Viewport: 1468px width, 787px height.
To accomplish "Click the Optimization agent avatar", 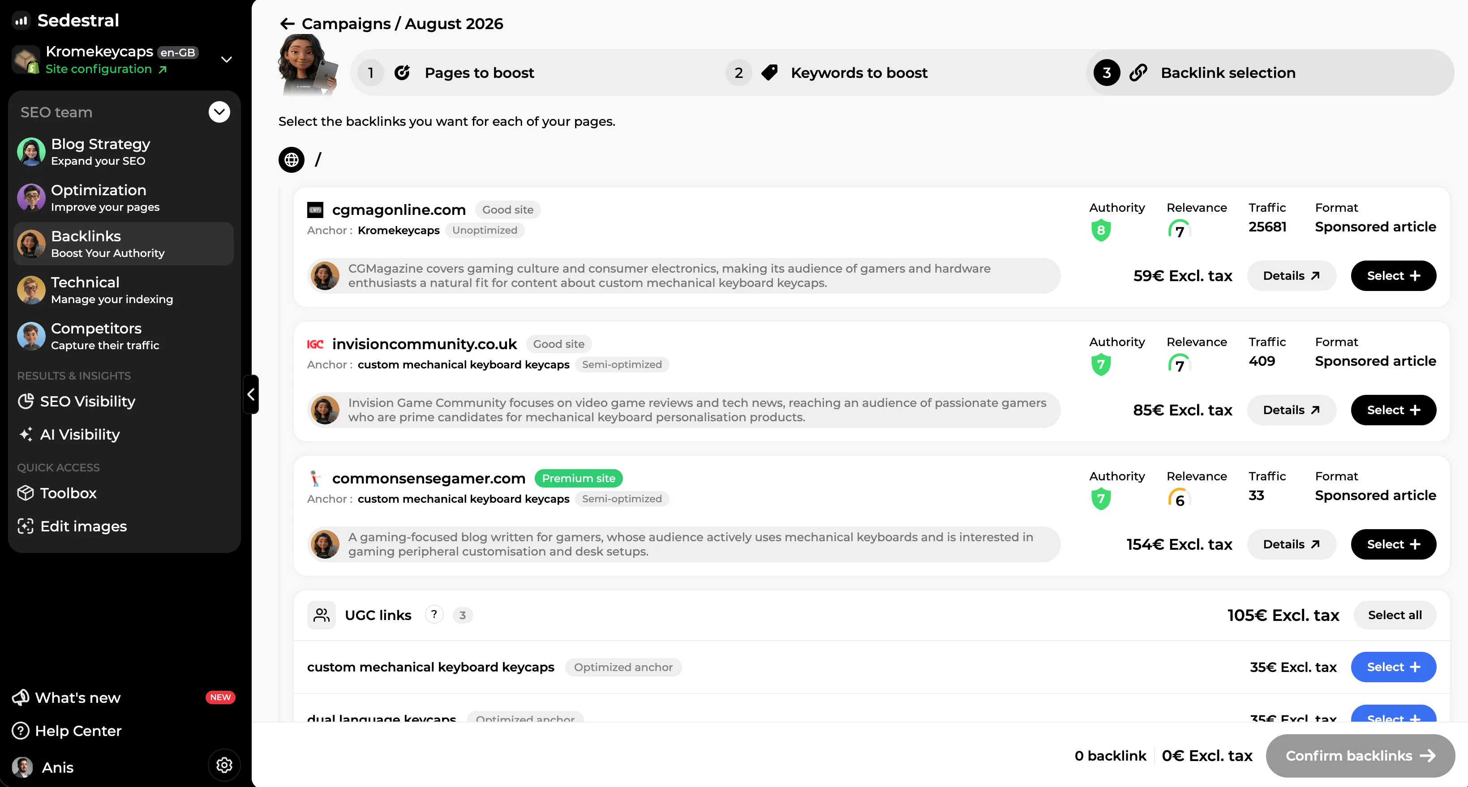I will coord(31,197).
